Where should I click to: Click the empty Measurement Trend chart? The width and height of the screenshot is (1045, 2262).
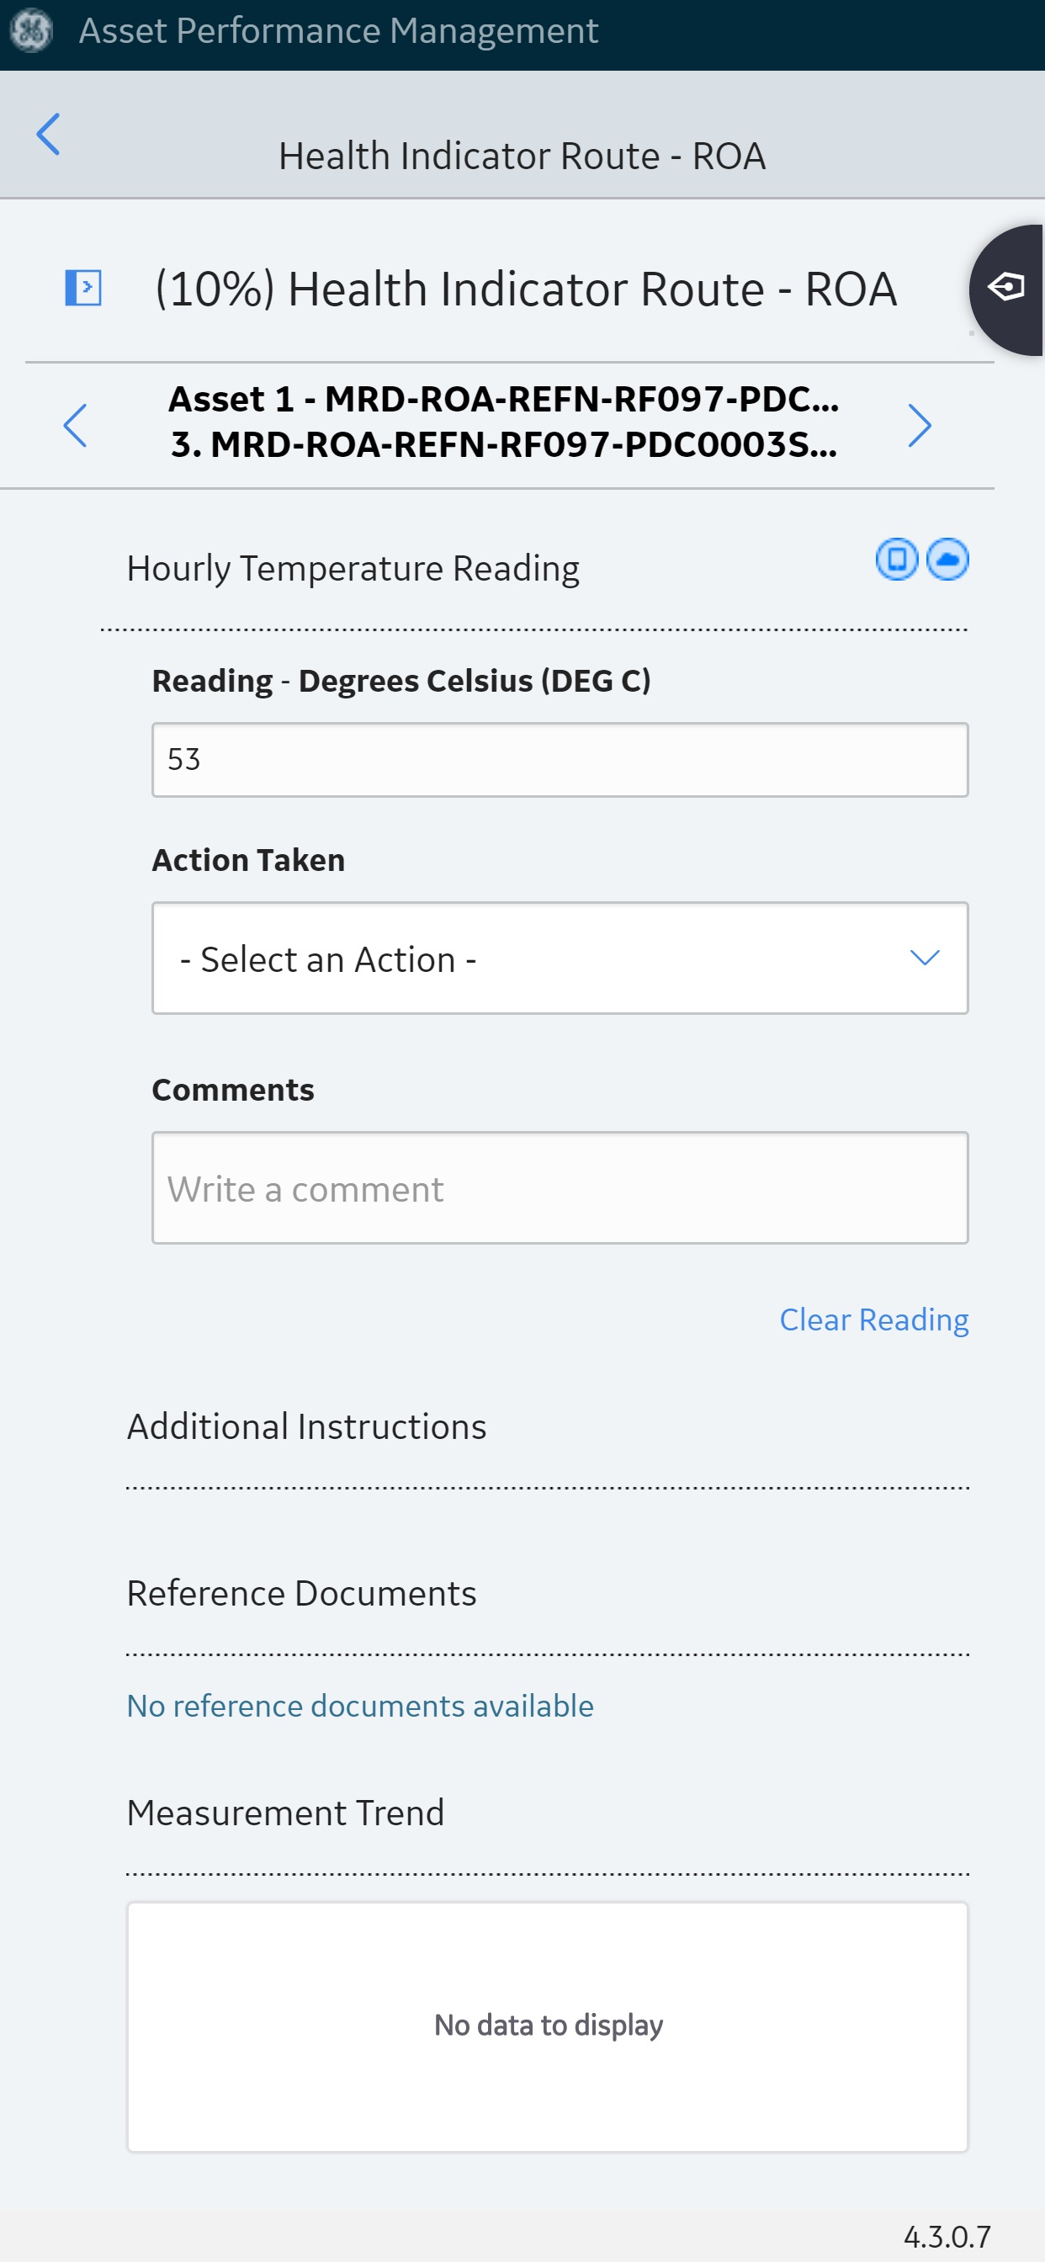547,2026
